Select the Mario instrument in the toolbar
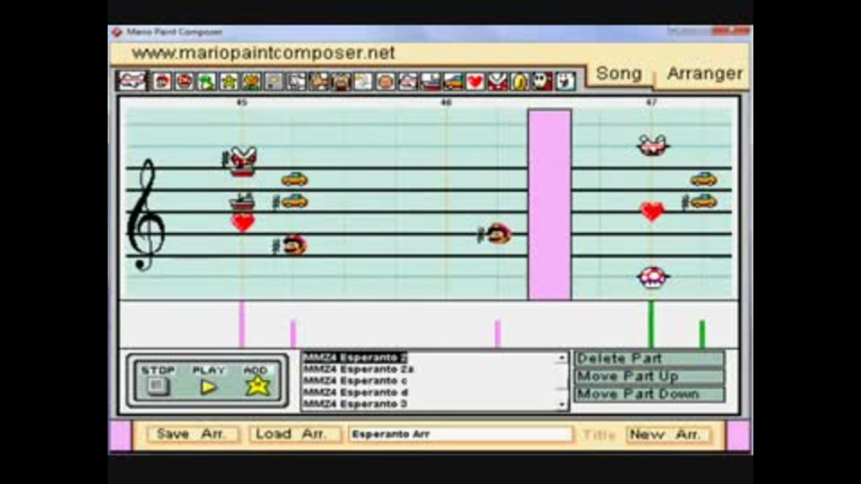 pyautogui.click(x=161, y=82)
